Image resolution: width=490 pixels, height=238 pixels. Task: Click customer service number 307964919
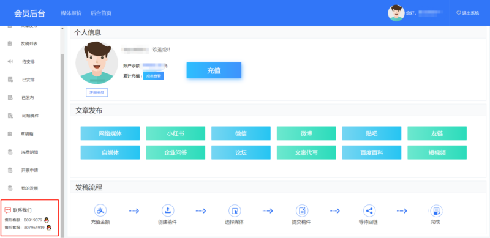coord(34,228)
